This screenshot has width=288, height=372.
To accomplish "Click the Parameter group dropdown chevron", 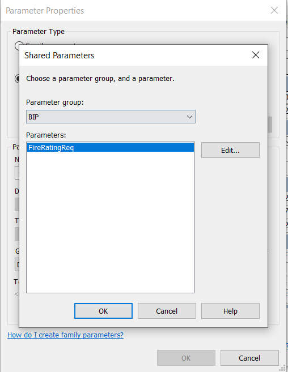I will [189, 117].
